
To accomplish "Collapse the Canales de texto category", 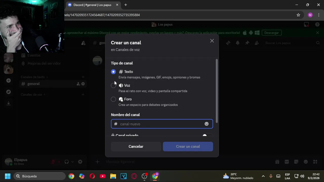I will (34, 77).
